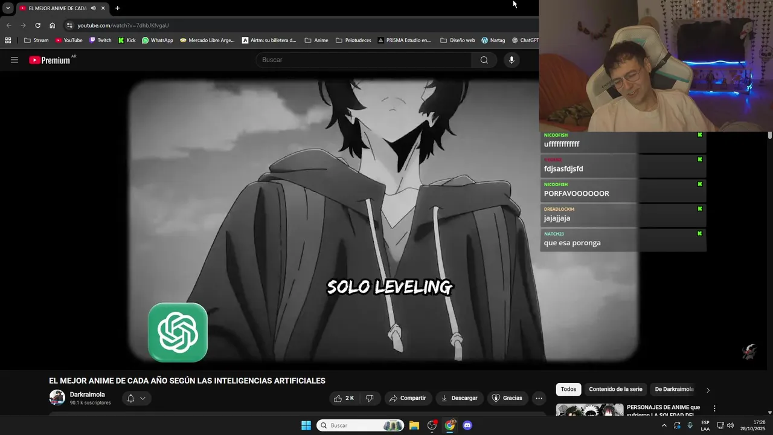
Task: Open the YouTube bookmark
Action: [69, 40]
